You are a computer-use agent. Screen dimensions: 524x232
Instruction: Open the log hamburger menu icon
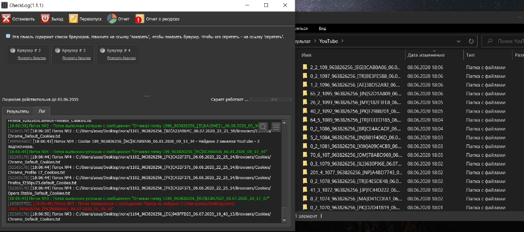[276, 127]
